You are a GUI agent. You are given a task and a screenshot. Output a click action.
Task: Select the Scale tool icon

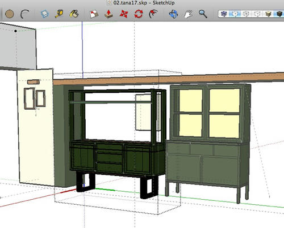point(94,14)
